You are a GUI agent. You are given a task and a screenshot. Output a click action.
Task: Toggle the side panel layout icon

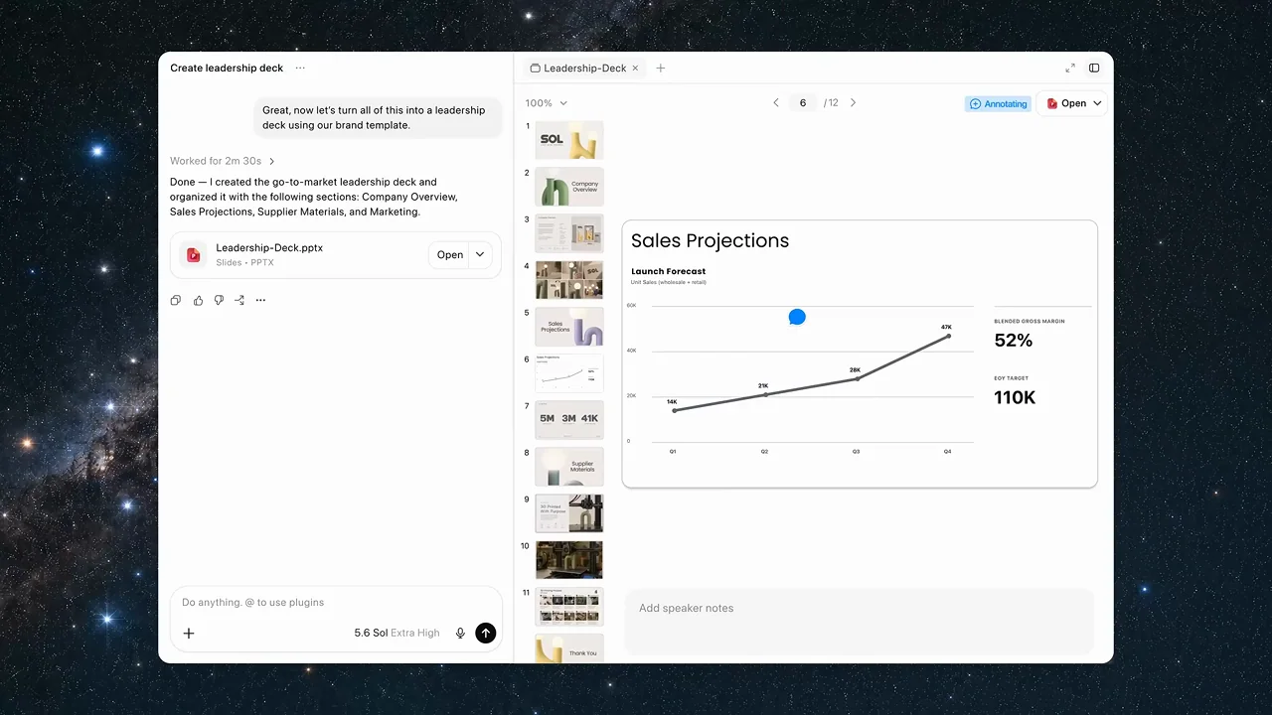(x=1094, y=69)
